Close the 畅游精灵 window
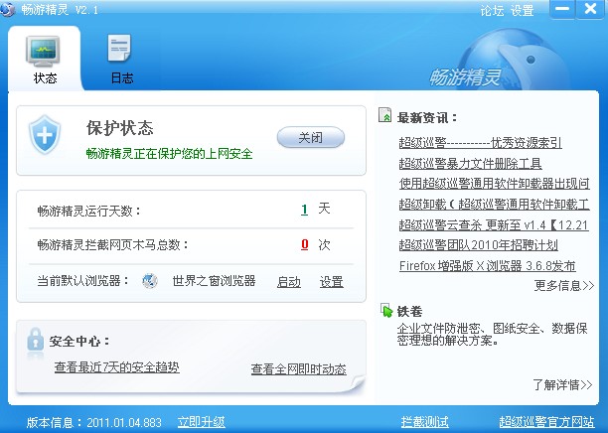Image resolution: width=608 pixels, height=433 pixels. coord(590,9)
